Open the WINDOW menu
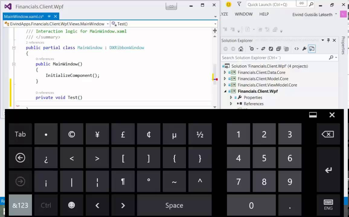This screenshot has height=217, width=349. click(x=244, y=14)
